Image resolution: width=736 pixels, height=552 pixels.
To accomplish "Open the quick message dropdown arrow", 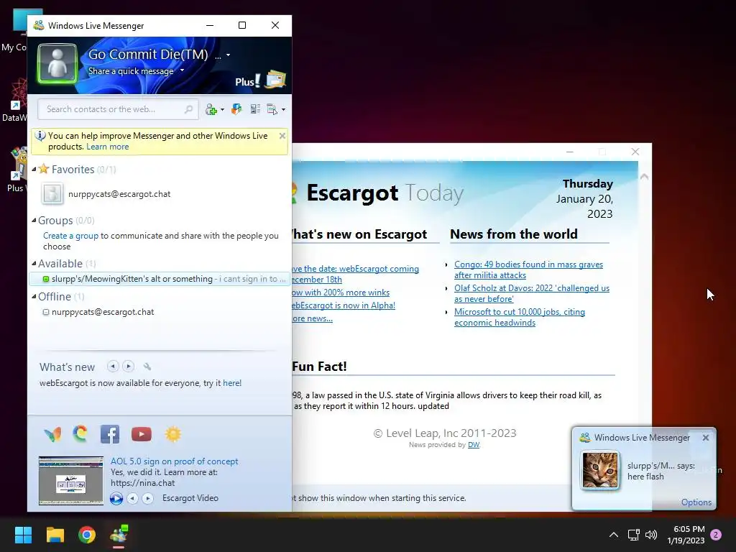I will pyautogui.click(x=182, y=70).
